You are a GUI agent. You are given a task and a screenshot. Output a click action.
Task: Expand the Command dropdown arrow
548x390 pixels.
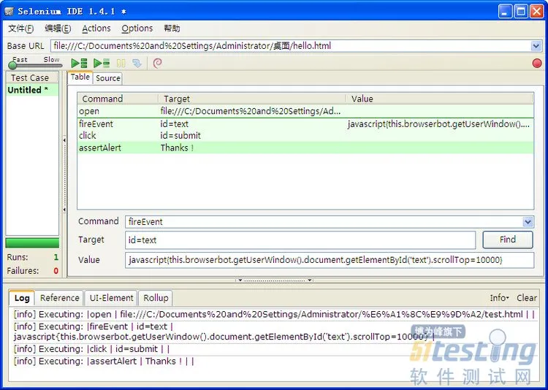(x=528, y=221)
